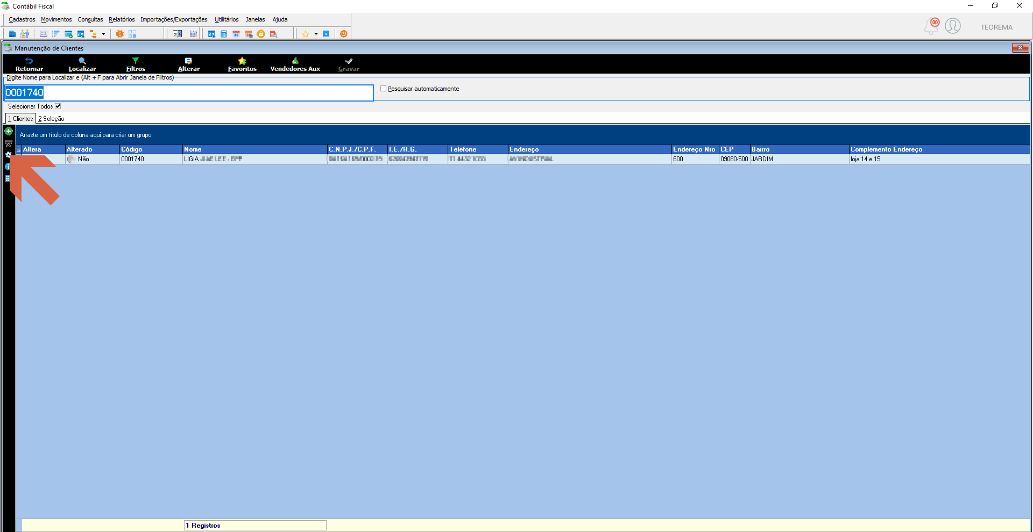Click the calendar icon showing 30
Screen dimensions: 1033x532
(x=236, y=34)
